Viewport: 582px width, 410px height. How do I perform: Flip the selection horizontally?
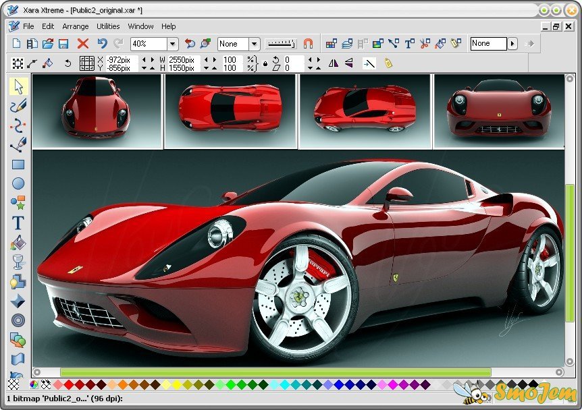(333, 63)
